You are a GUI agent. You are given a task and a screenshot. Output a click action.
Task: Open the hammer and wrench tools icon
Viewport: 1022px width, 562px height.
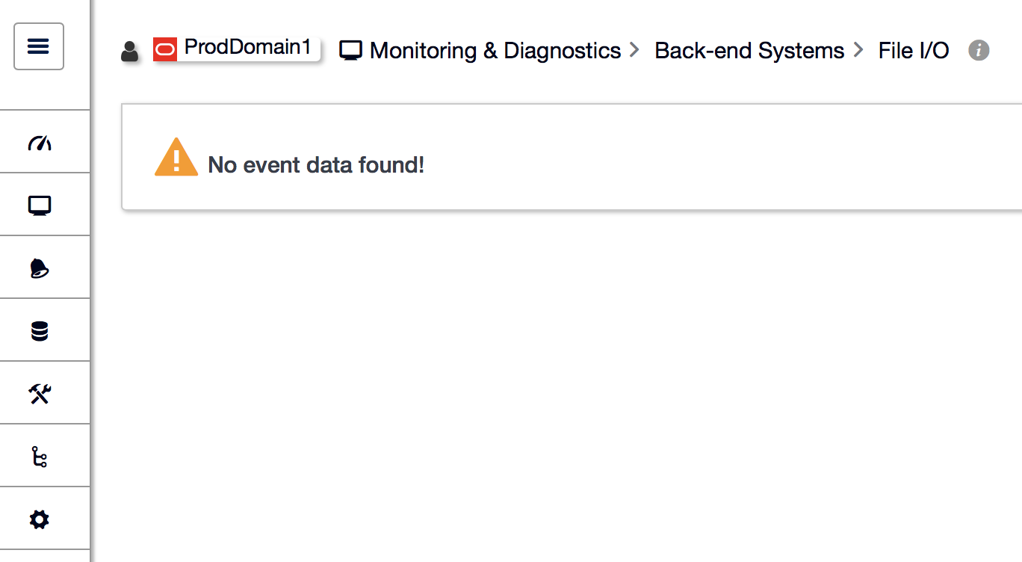tap(39, 394)
